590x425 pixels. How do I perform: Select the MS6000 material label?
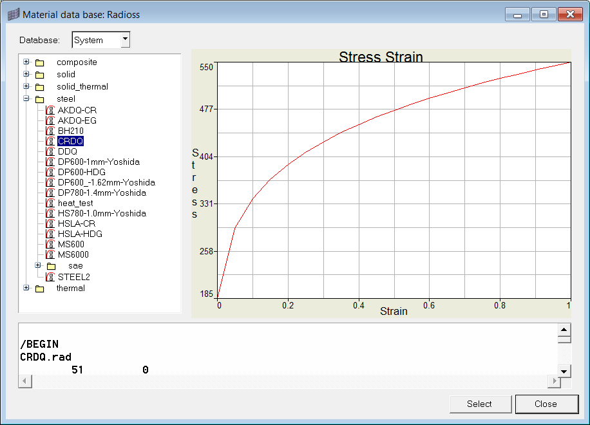(x=73, y=254)
